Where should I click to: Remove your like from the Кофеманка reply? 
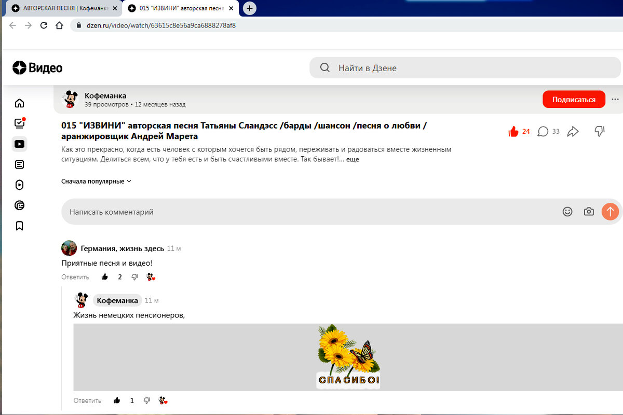(116, 400)
